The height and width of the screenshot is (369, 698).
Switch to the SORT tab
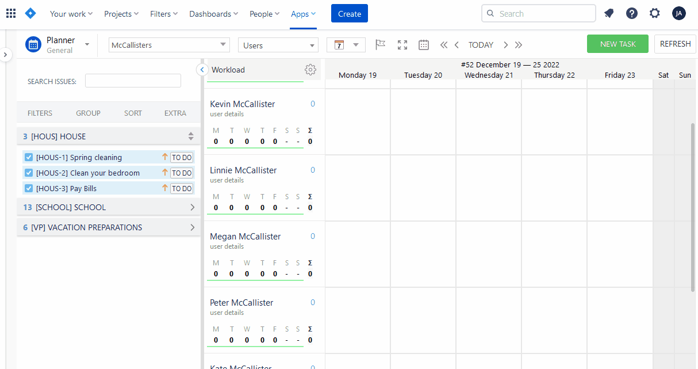pyautogui.click(x=133, y=113)
